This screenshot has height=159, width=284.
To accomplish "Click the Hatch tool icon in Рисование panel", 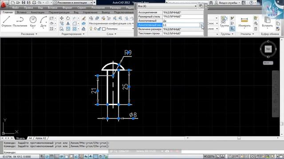I will [x=51, y=29].
